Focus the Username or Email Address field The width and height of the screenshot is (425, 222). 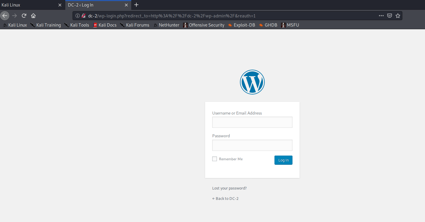[252, 122]
